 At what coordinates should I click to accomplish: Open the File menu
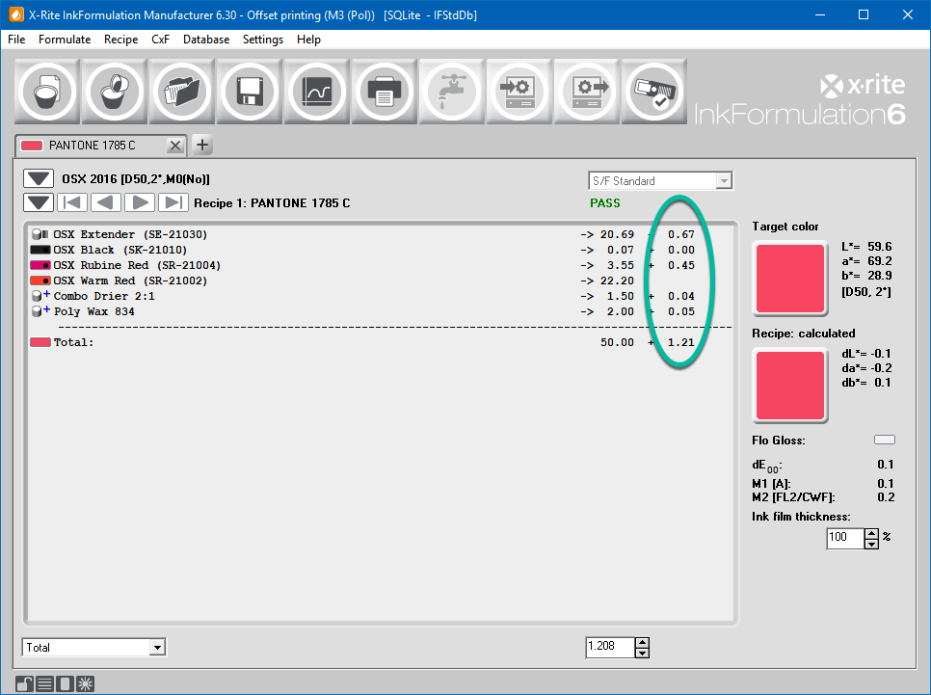coord(16,40)
